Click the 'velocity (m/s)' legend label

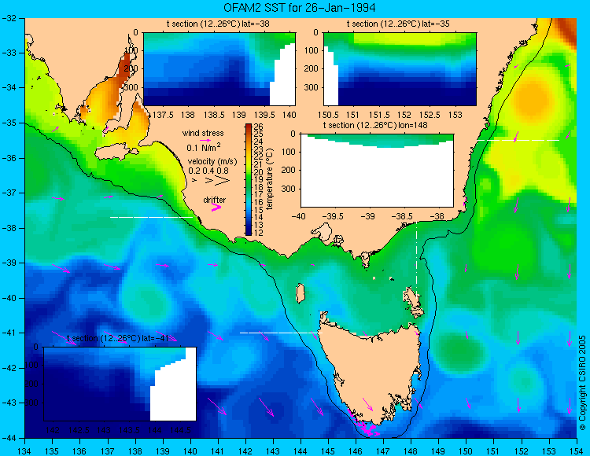pyautogui.click(x=212, y=162)
